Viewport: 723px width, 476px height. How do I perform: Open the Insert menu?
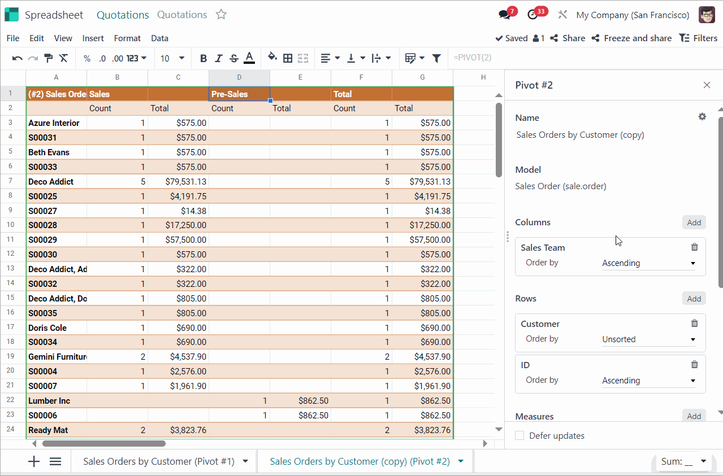click(93, 38)
